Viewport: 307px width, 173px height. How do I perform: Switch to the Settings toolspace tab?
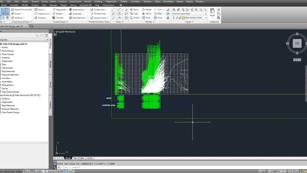pos(50,64)
